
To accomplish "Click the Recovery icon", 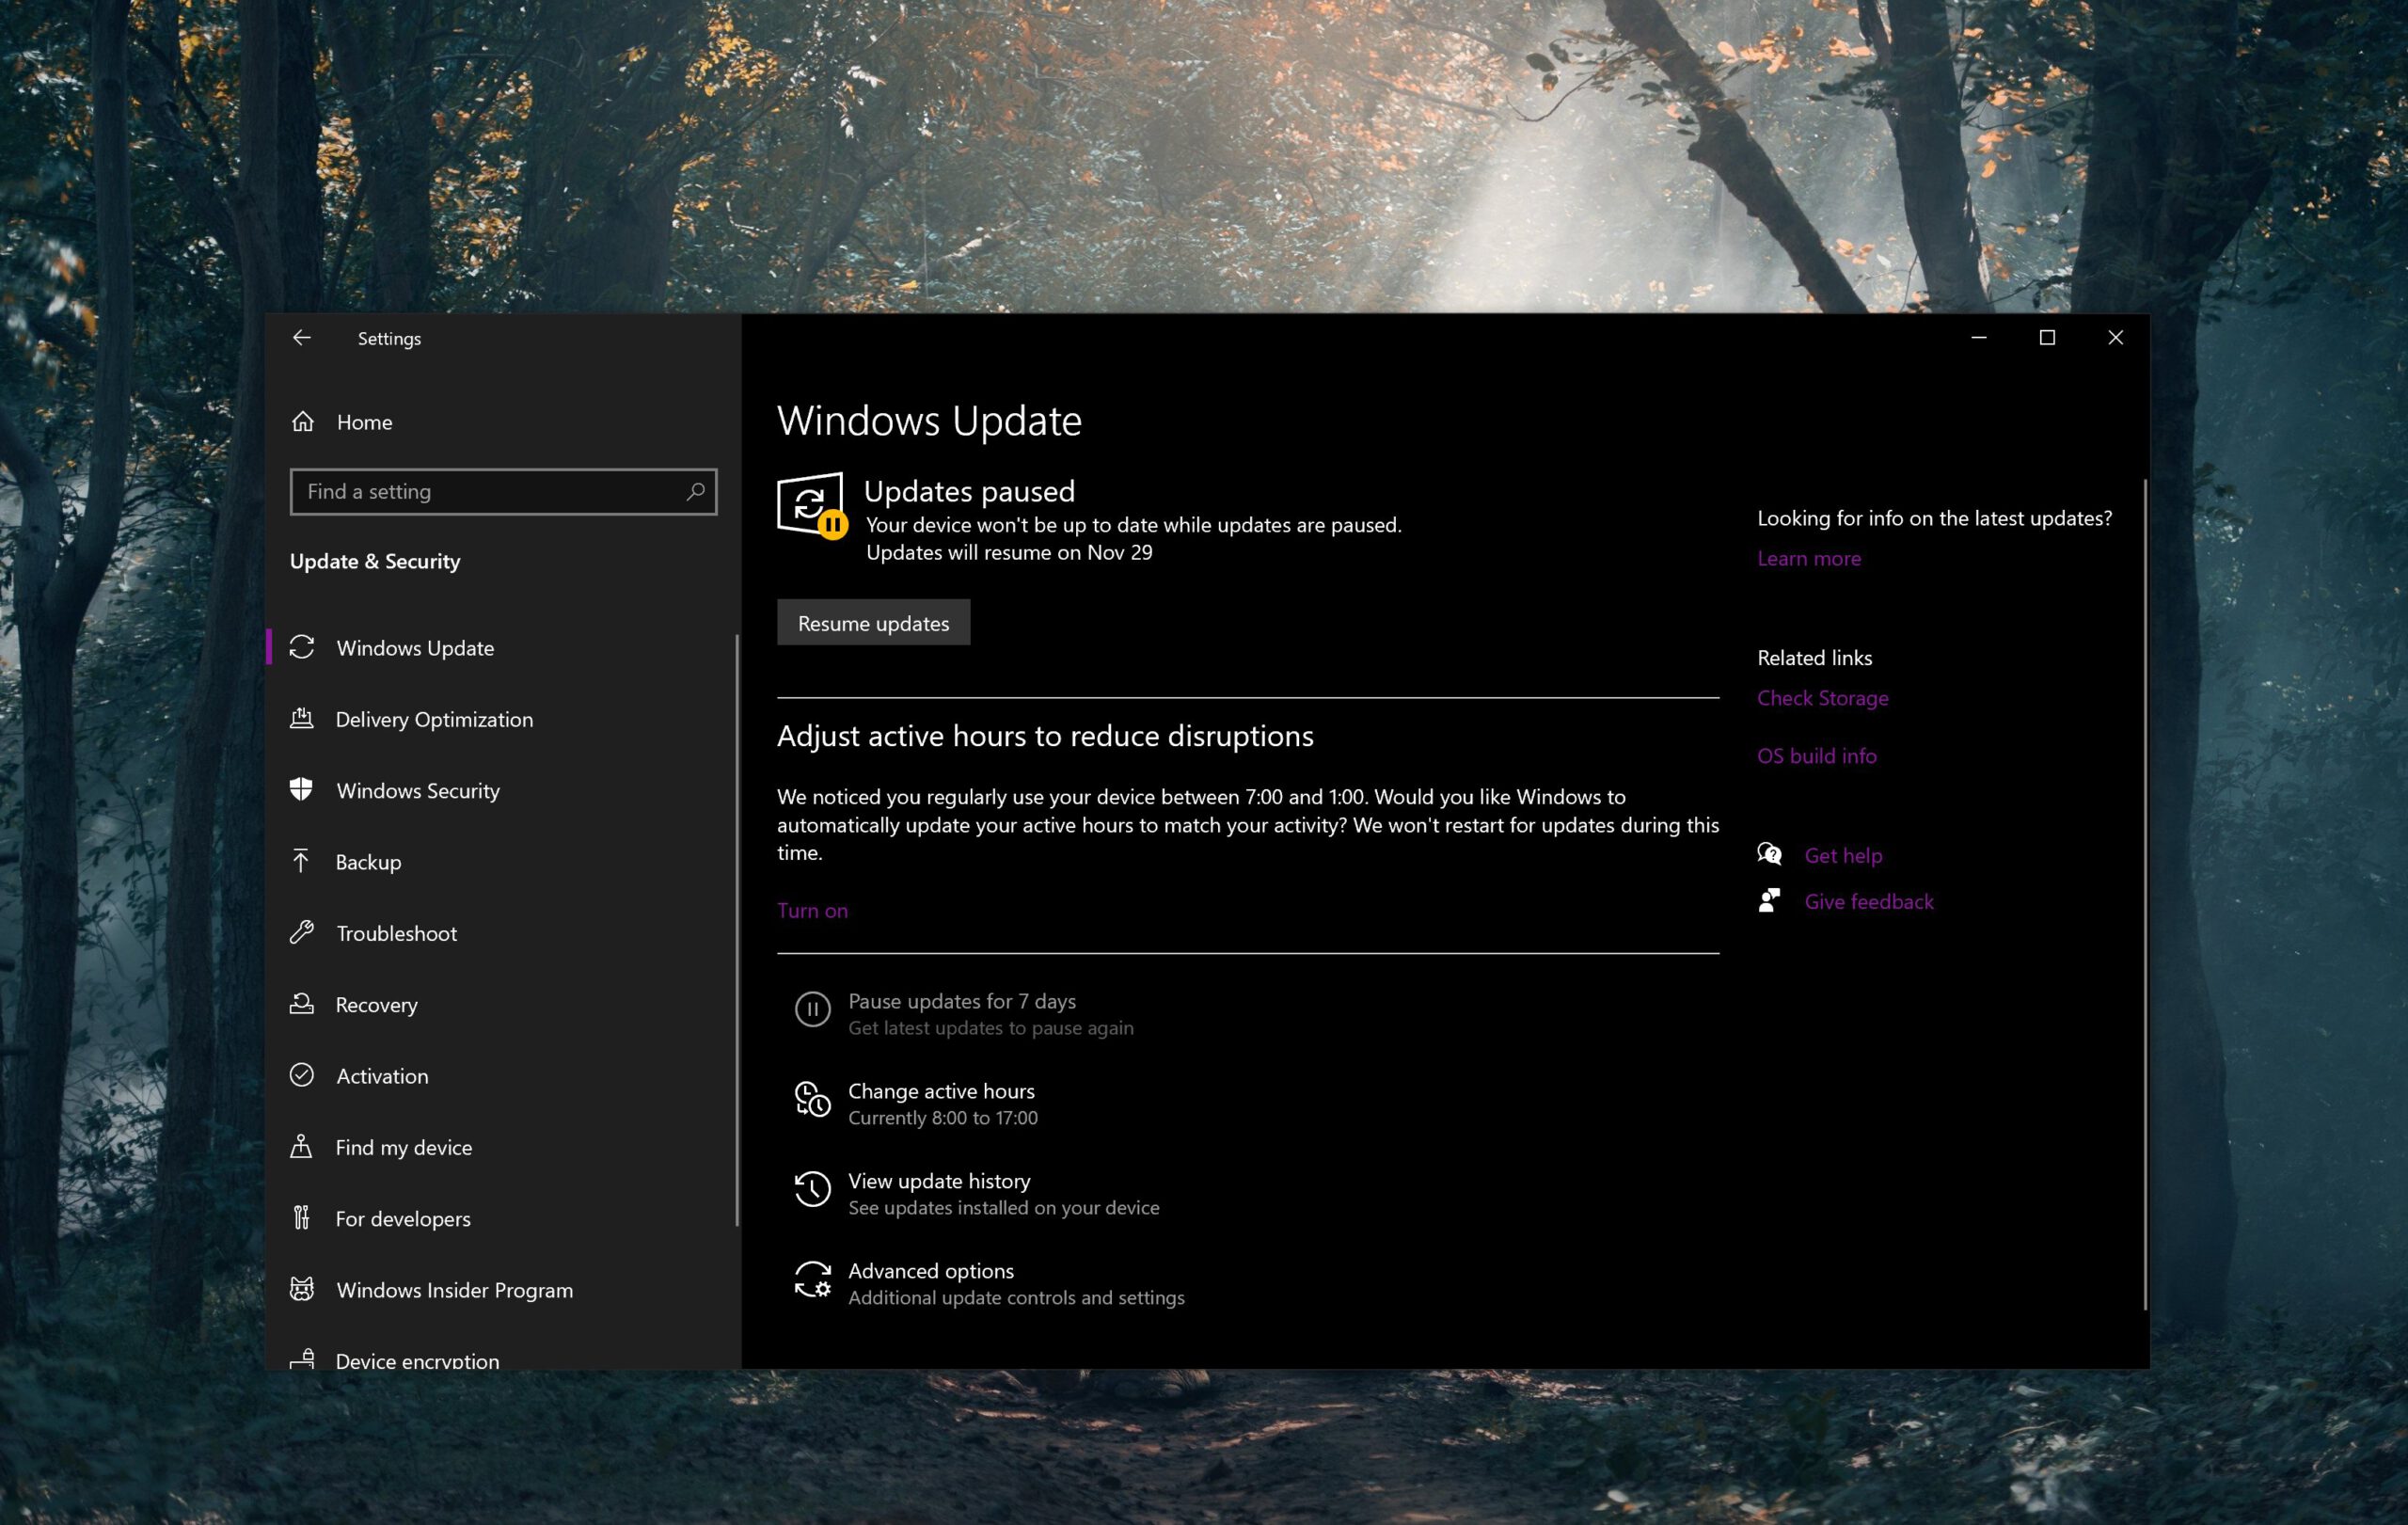I will tap(302, 1004).
